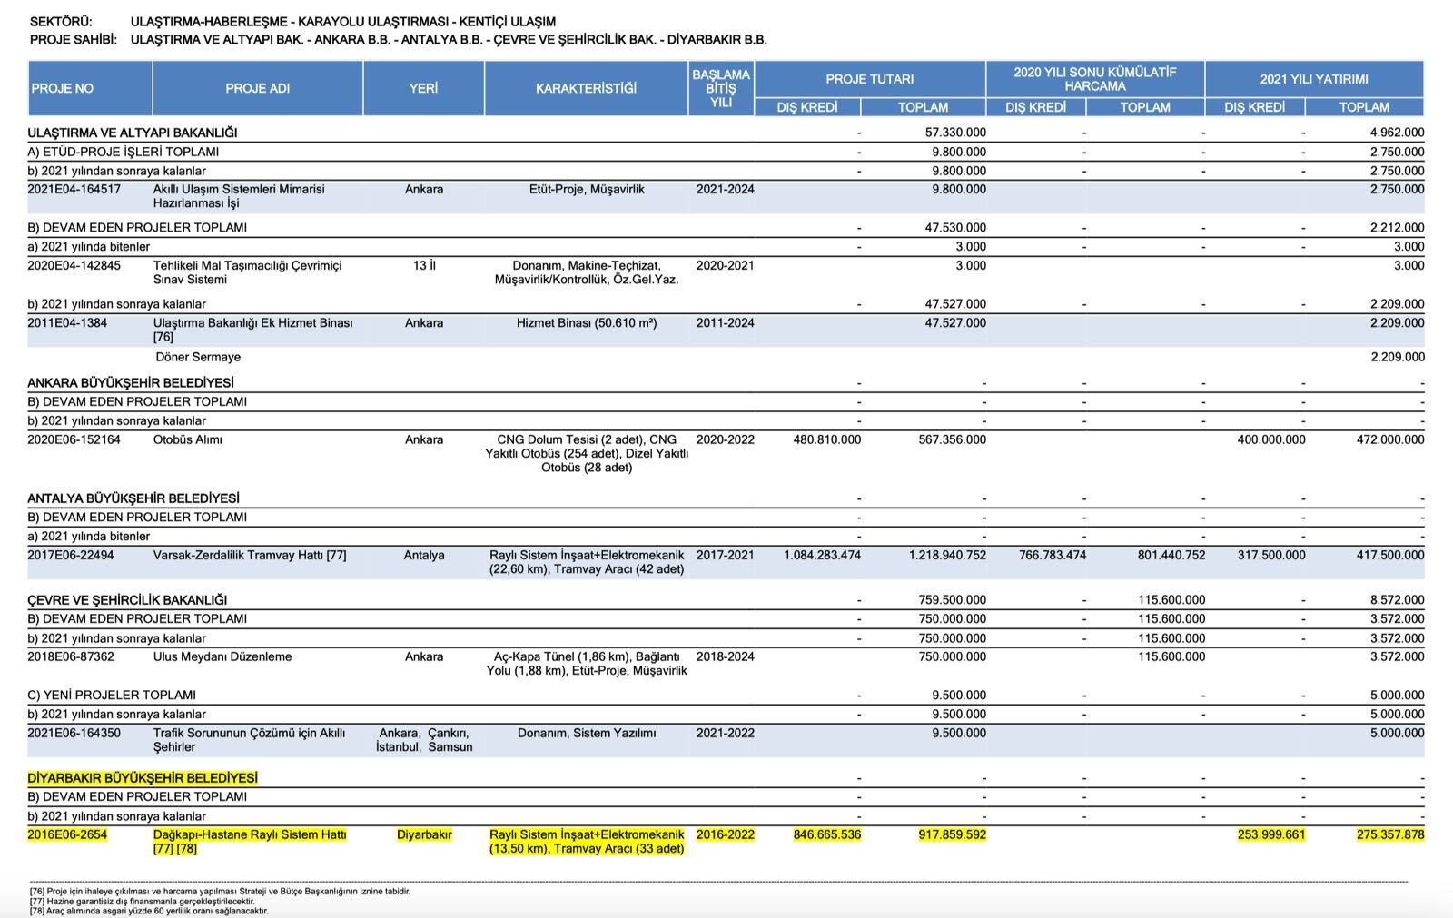
Task: Click the "ANTALYA BÜYÜKŞEHİR BELEDİYESİ" section heading
Action: pos(133,498)
